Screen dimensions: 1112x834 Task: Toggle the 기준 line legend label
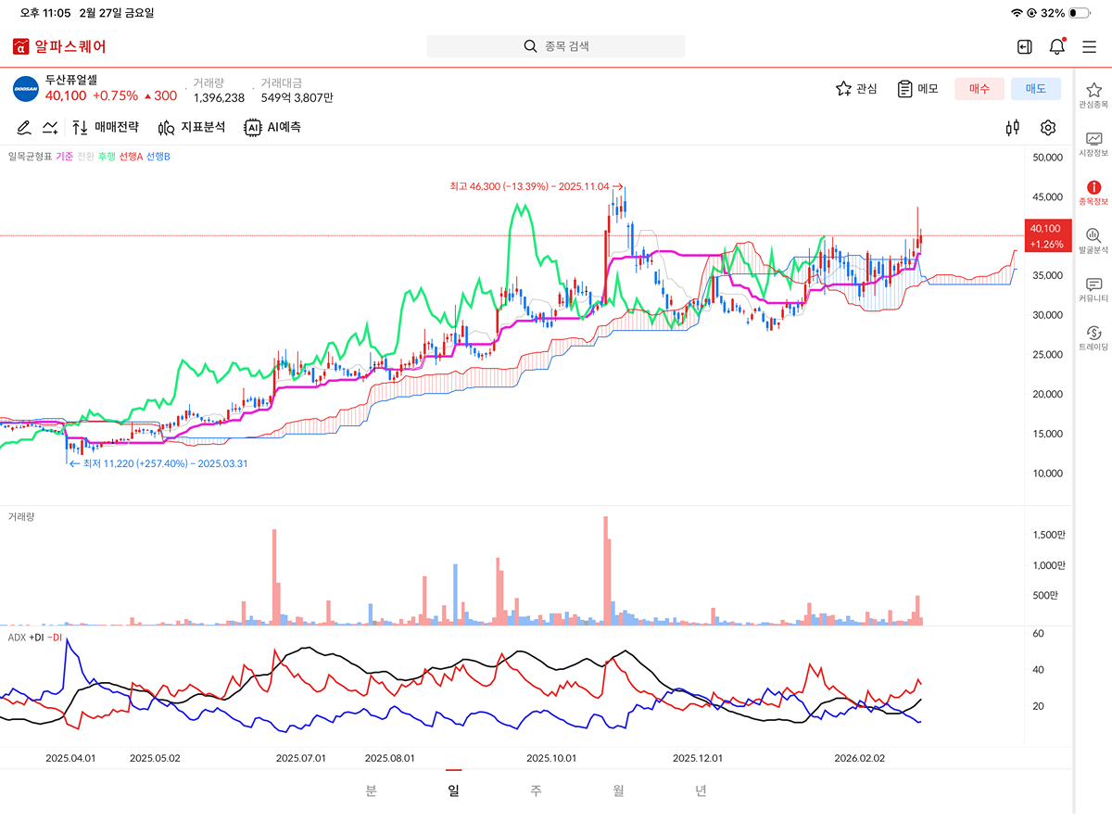pos(65,157)
